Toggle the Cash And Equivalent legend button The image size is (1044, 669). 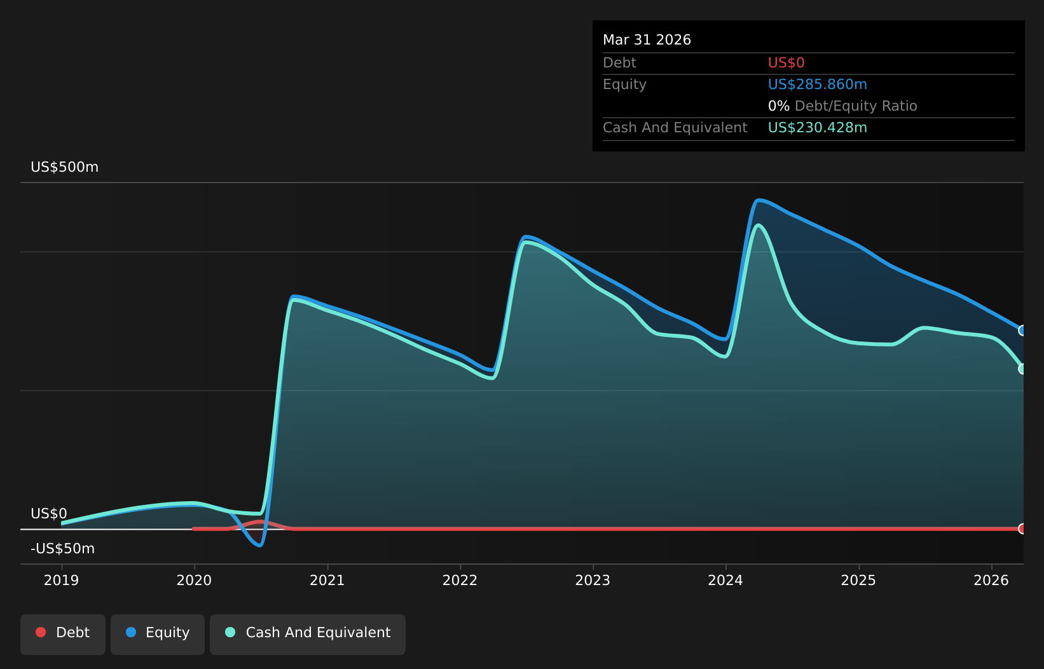(x=308, y=634)
